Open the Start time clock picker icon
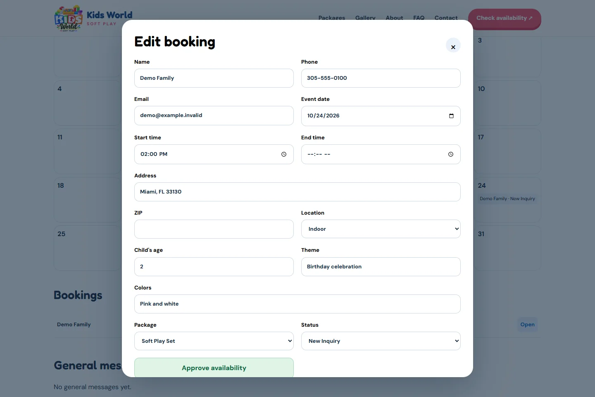Viewport: 595px width, 397px height. [284, 154]
